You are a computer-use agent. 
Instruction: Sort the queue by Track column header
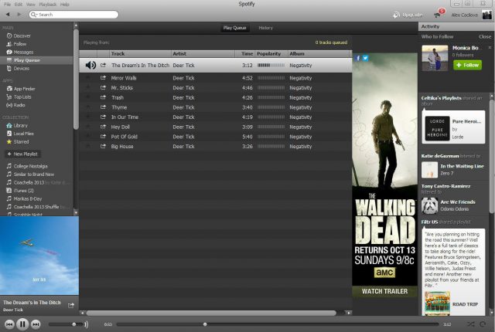(x=118, y=54)
